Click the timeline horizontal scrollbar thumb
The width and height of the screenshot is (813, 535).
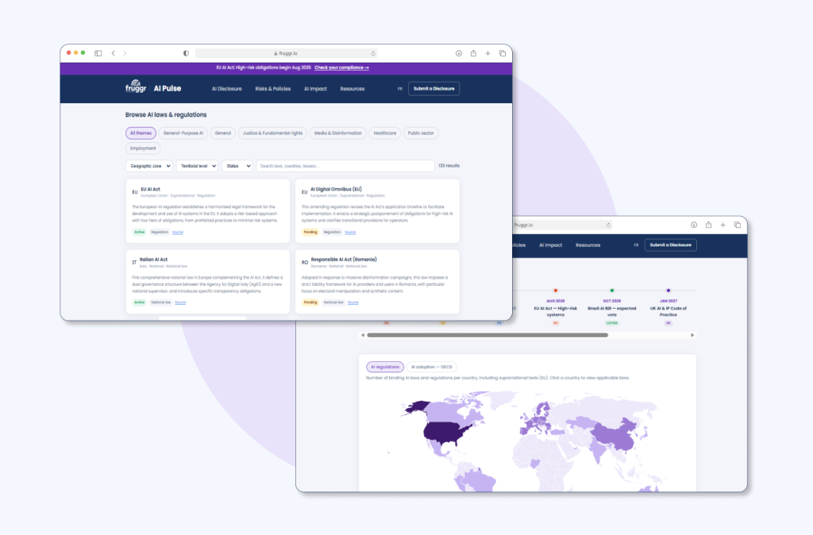coord(487,336)
